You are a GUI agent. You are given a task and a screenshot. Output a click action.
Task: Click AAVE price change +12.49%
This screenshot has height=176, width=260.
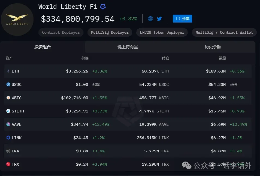click(x=101, y=124)
